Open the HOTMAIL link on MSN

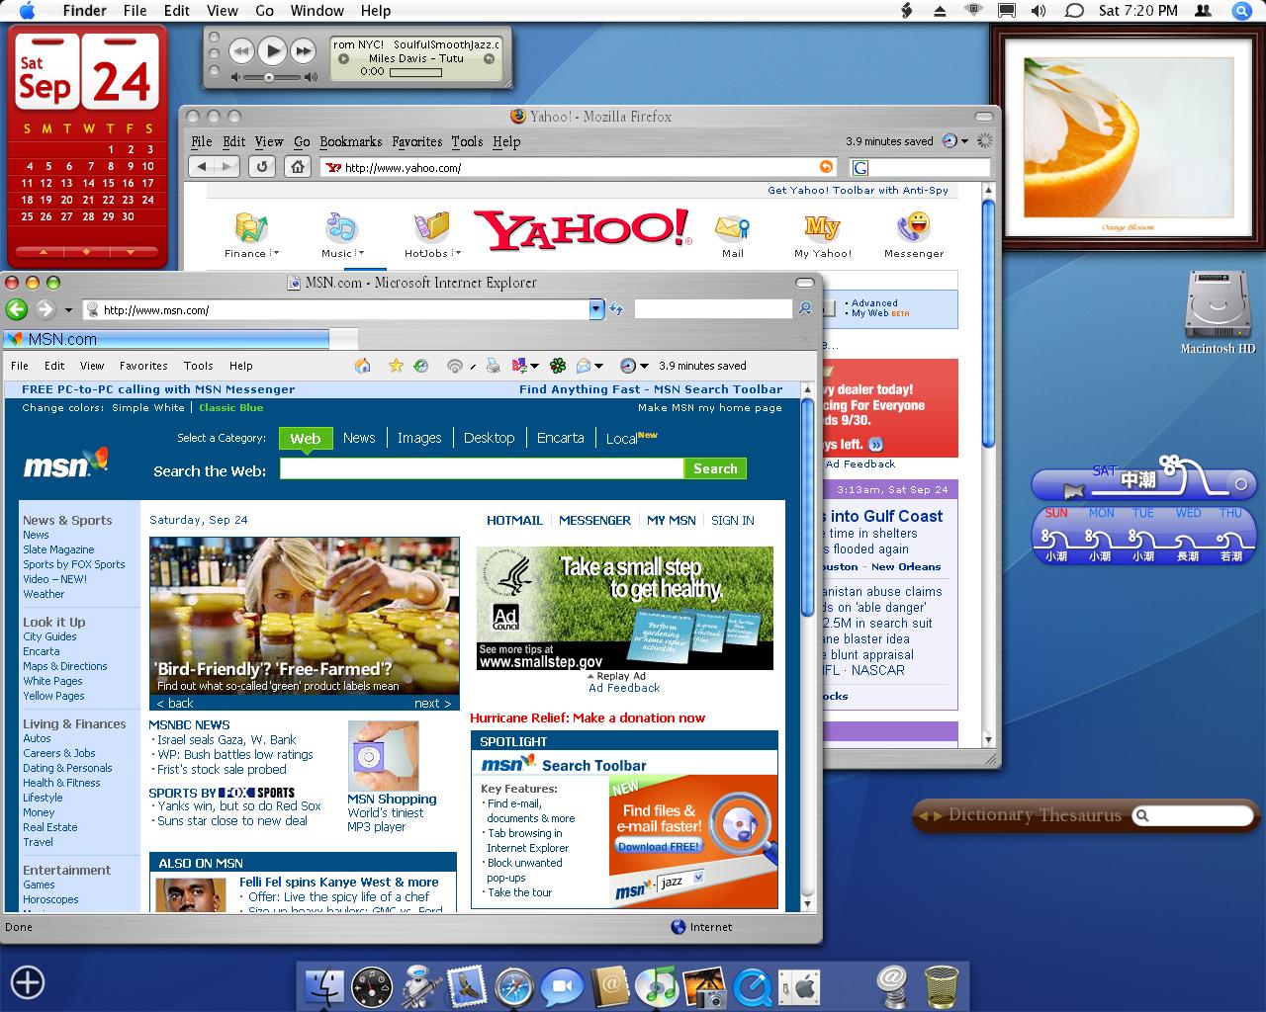tap(514, 520)
